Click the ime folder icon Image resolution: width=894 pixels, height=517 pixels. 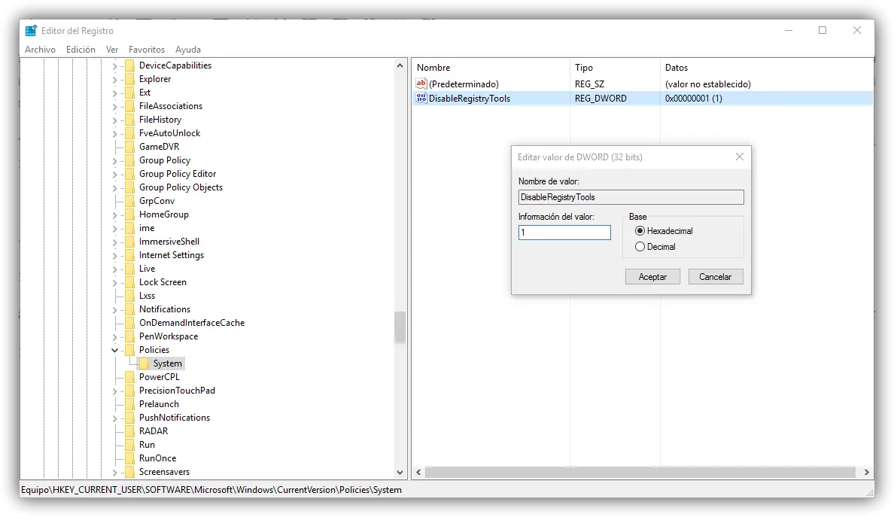[x=129, y=228]
